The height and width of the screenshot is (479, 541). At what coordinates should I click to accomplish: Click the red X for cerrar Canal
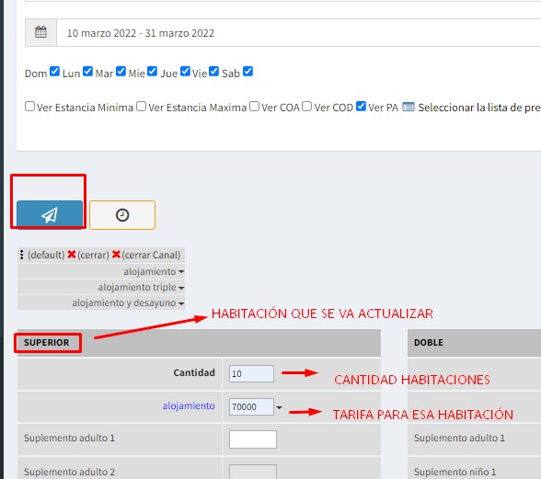[x=116, y=255]
